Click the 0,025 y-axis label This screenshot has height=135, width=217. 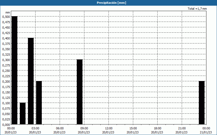[6, 119]
